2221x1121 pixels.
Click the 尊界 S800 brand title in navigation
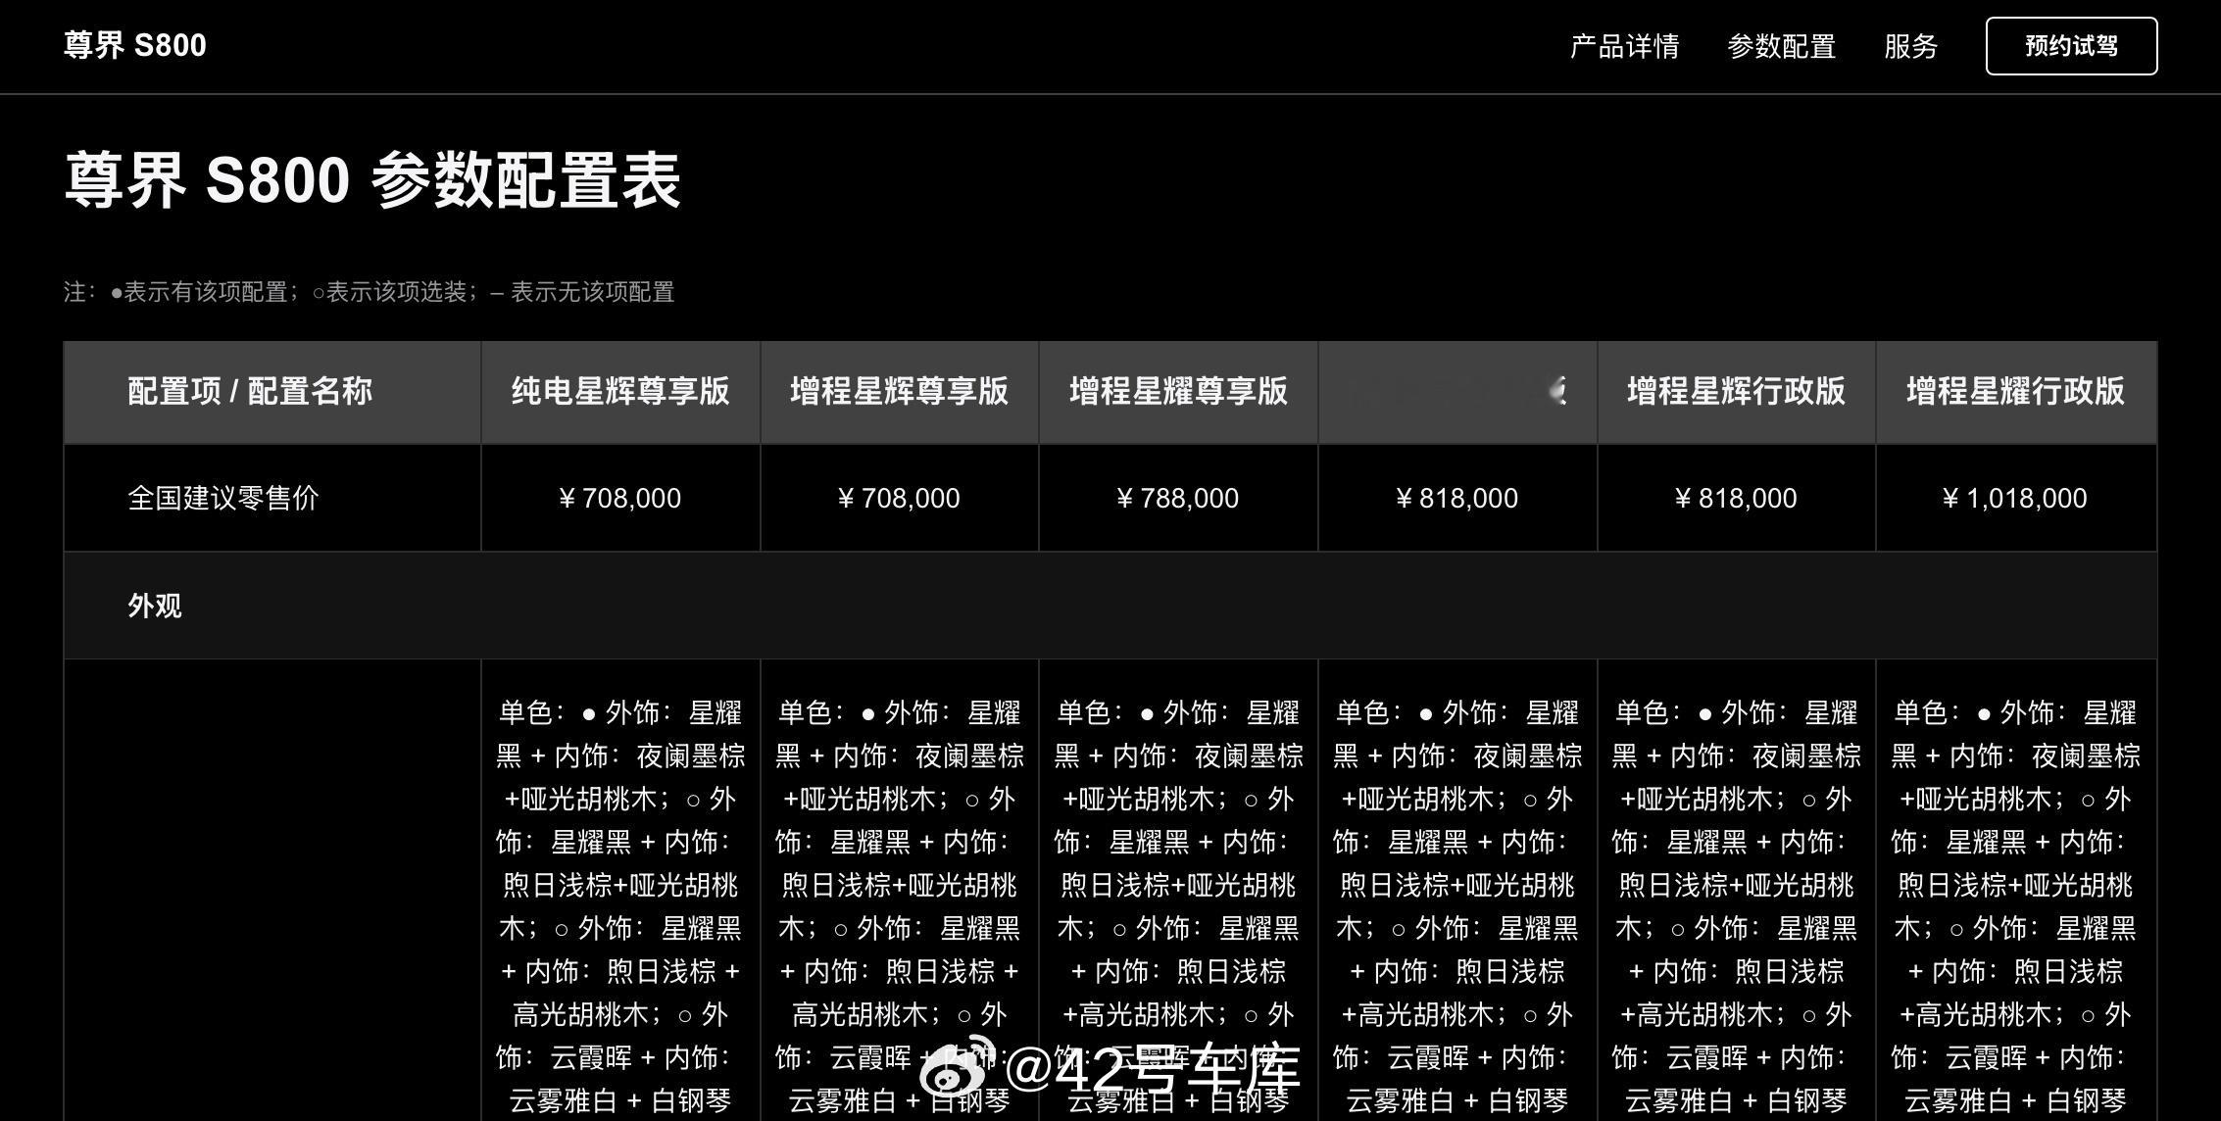(135, 45)
